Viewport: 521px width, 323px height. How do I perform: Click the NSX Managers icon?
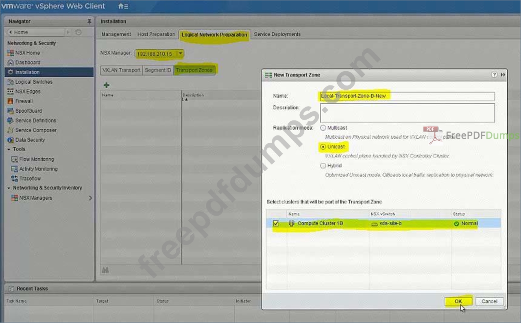pos(15,198)
